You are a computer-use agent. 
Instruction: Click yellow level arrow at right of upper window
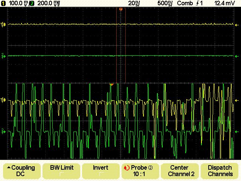[237, 25]
